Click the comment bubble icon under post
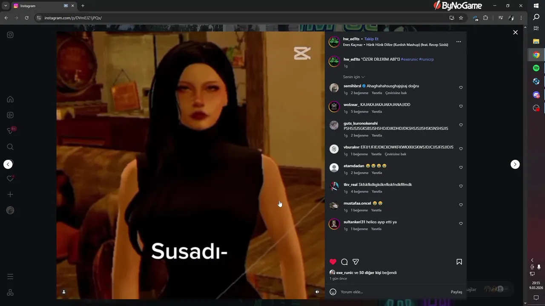This screenshot has height=306, width=545. point(344,262)
